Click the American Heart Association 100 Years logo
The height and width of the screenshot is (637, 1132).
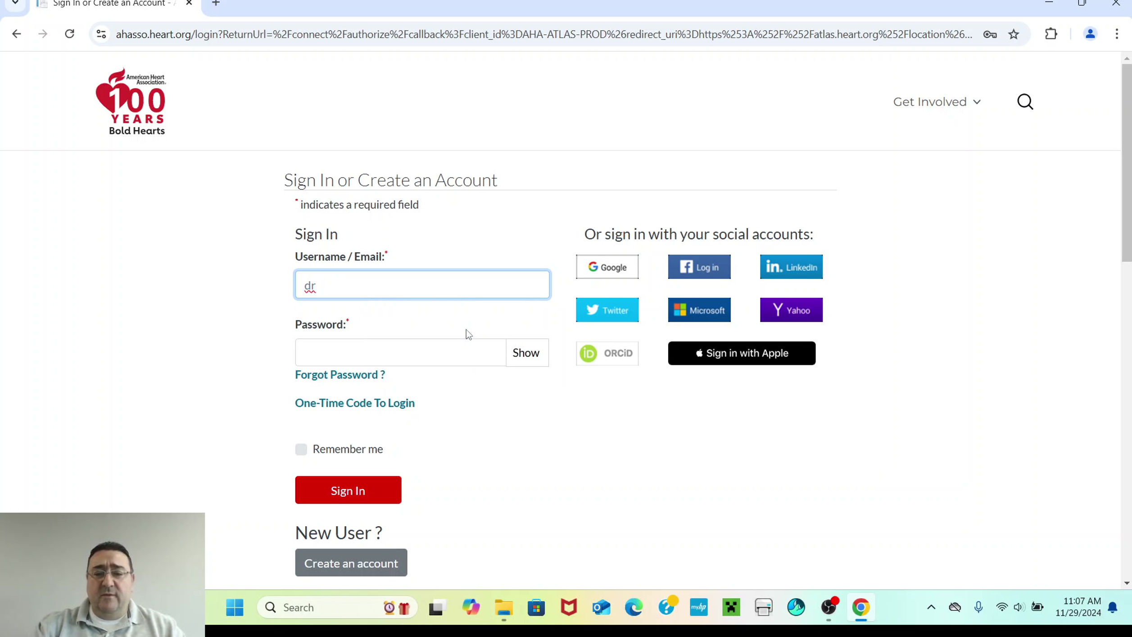tap(131, 101)
